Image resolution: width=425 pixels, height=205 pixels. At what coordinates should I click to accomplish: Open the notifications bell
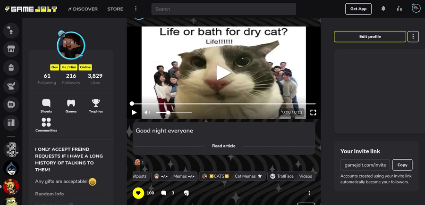[x=383, y=8]
